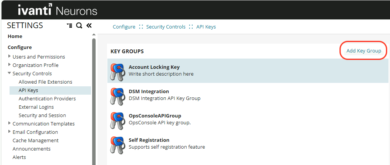Click the KEY GROUPS heading

(127, 51)
